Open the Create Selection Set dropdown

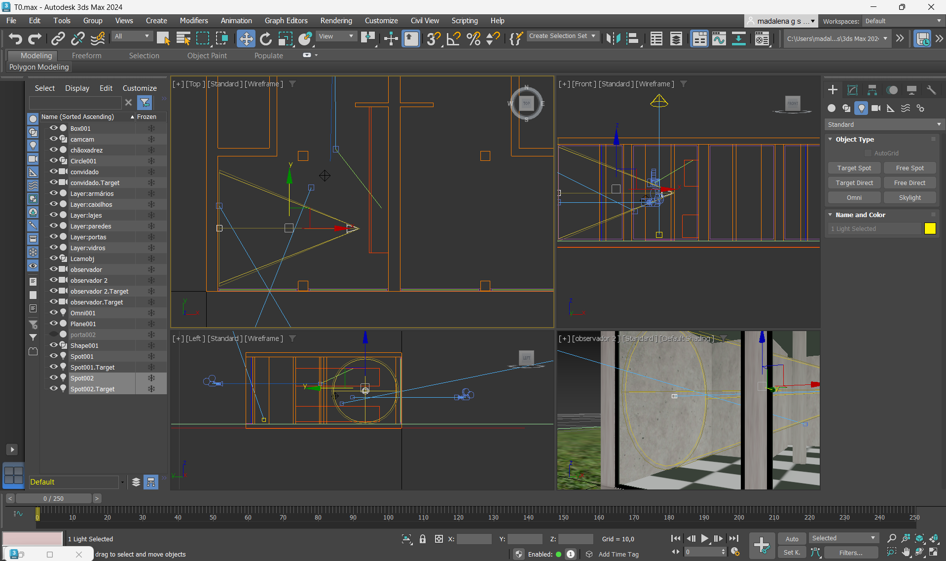click(x=562, y=36)
